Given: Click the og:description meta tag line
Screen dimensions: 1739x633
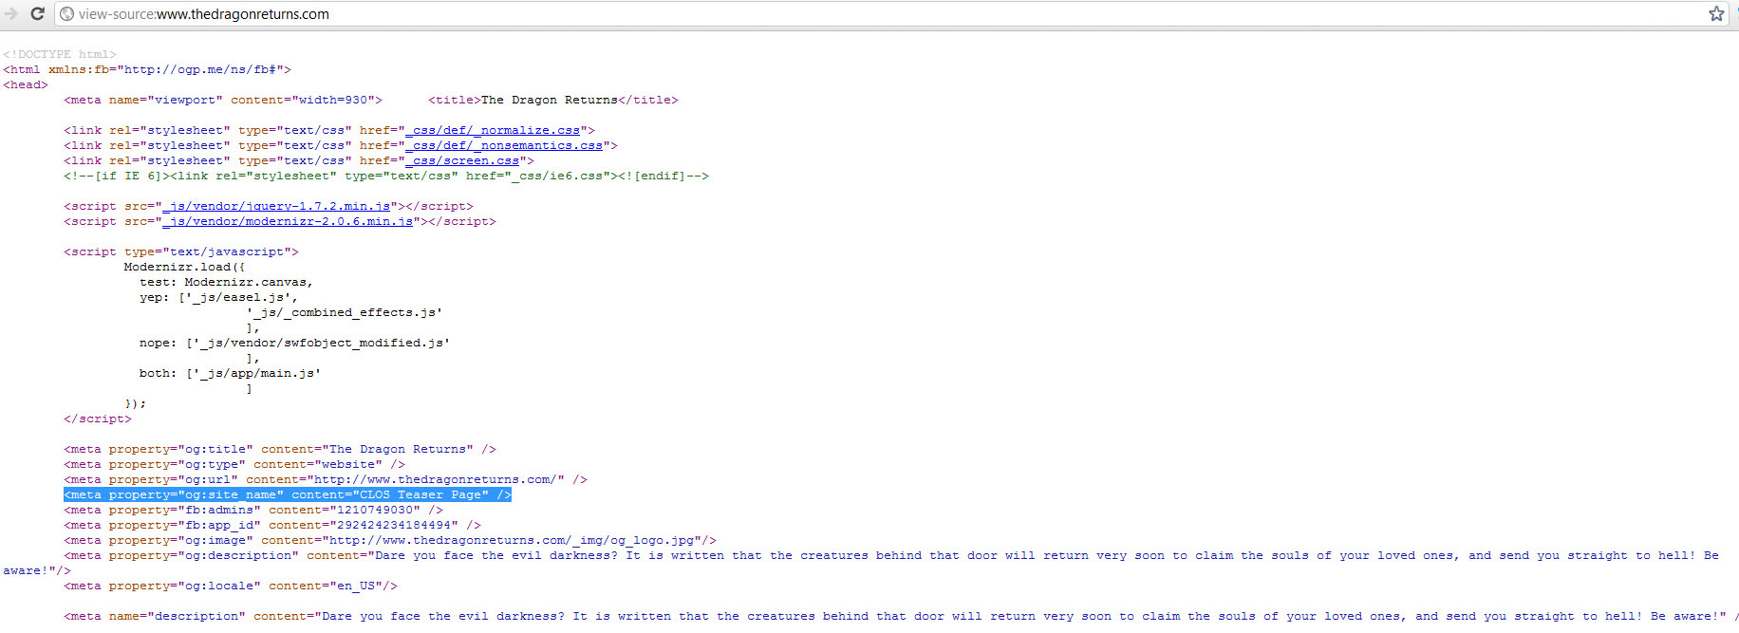Looking at the screenshot, I should coord(861,563).
